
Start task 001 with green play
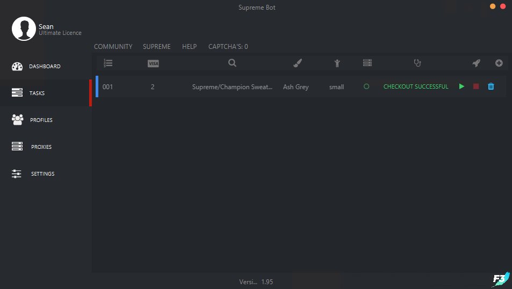pos(461,86)
